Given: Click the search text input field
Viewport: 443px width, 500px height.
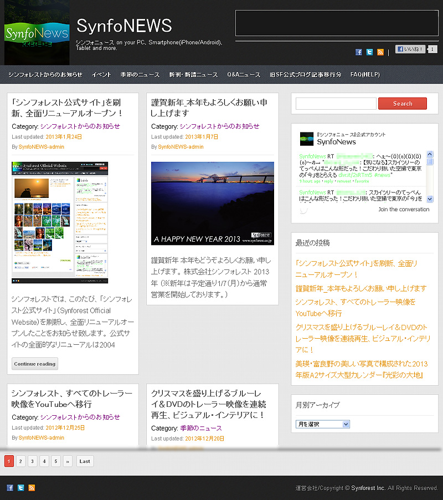Looking at the screenshot, I should click(336, 104).
